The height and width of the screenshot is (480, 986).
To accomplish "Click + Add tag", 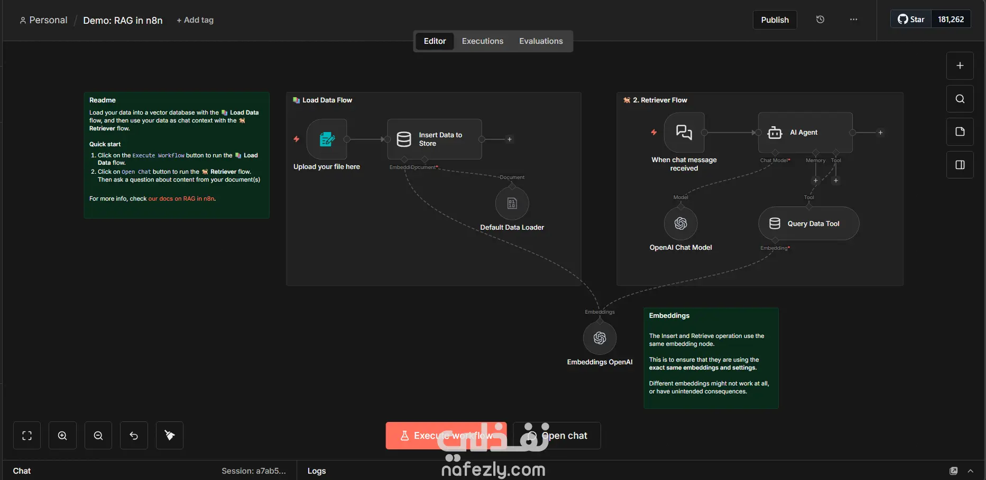I will tap(195, 20).
